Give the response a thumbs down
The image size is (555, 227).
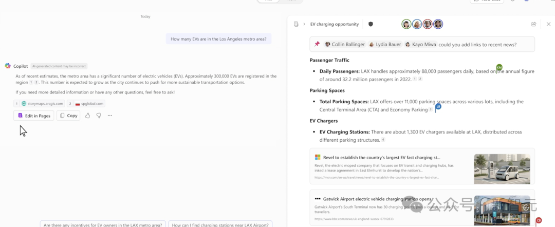click(x=99, y=116)
